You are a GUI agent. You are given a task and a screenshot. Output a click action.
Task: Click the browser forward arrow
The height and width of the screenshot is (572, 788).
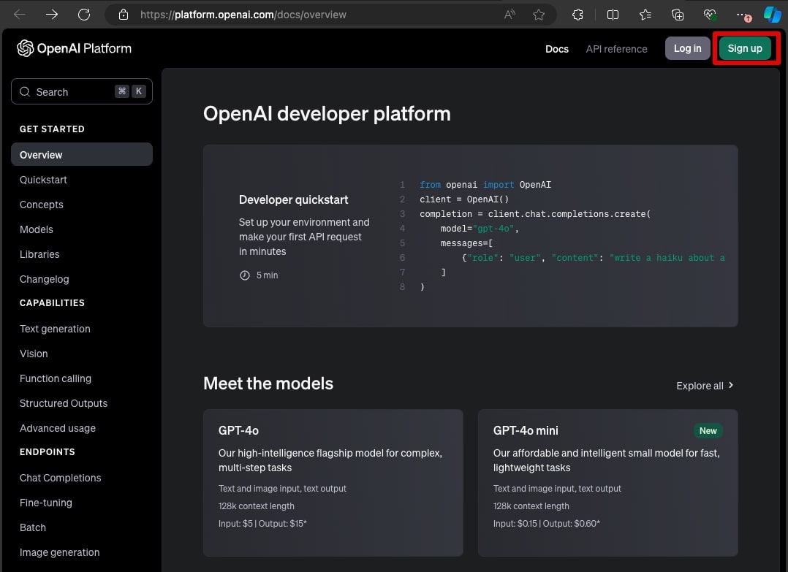52,15
